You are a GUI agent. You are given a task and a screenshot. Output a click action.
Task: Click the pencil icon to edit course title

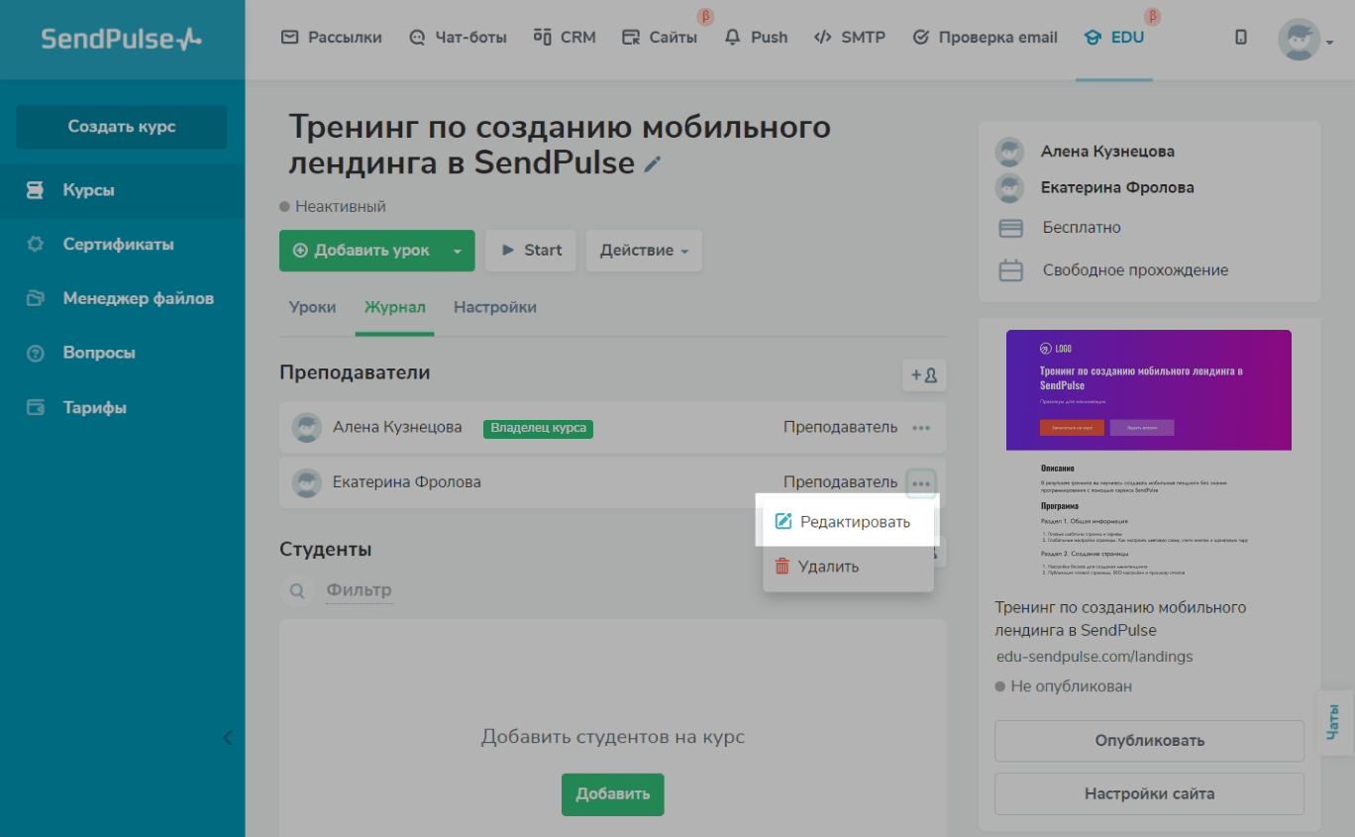(x=652, y=164)
